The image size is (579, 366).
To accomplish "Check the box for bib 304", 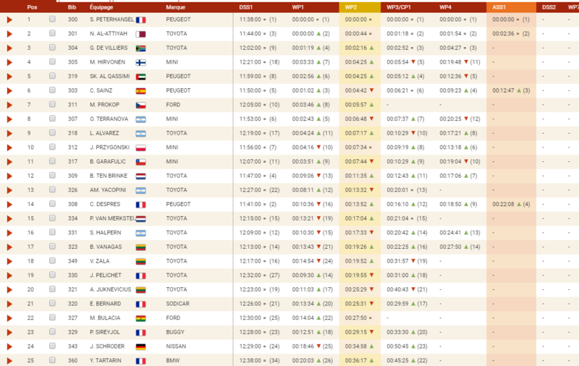I will 52,47.
